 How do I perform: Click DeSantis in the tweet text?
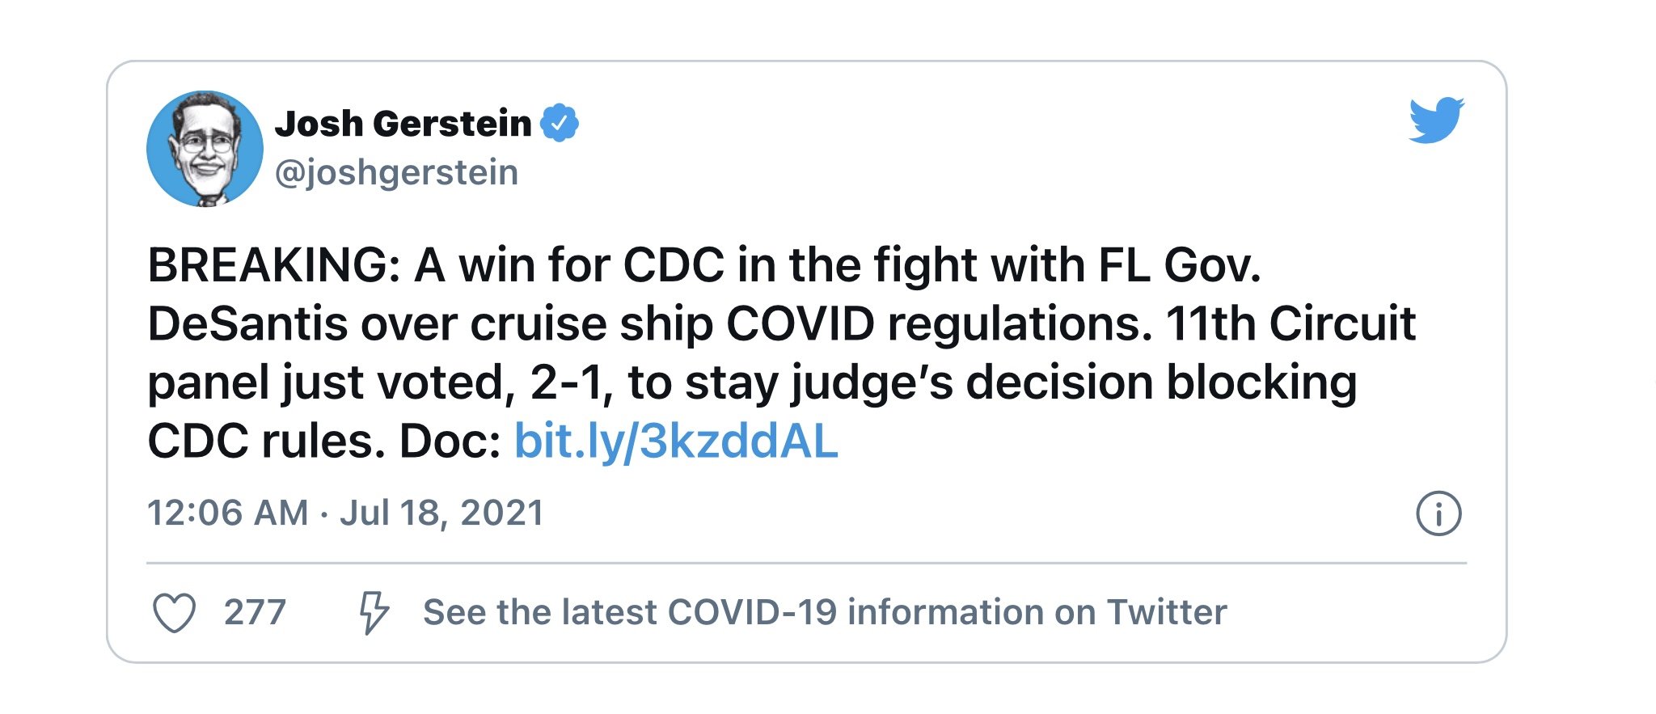(x=247, y=324)
